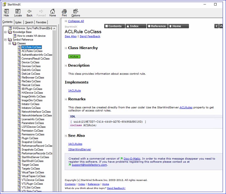
Task: Select DiskInfo CoClass in tree
Action: point(31,70)
